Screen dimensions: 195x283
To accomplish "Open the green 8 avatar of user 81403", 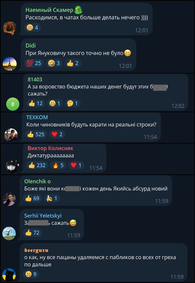I will 13,104.
